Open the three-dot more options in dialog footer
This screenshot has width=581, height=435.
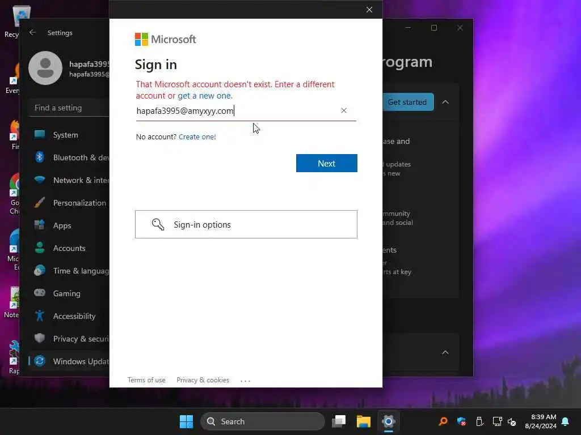245,380
